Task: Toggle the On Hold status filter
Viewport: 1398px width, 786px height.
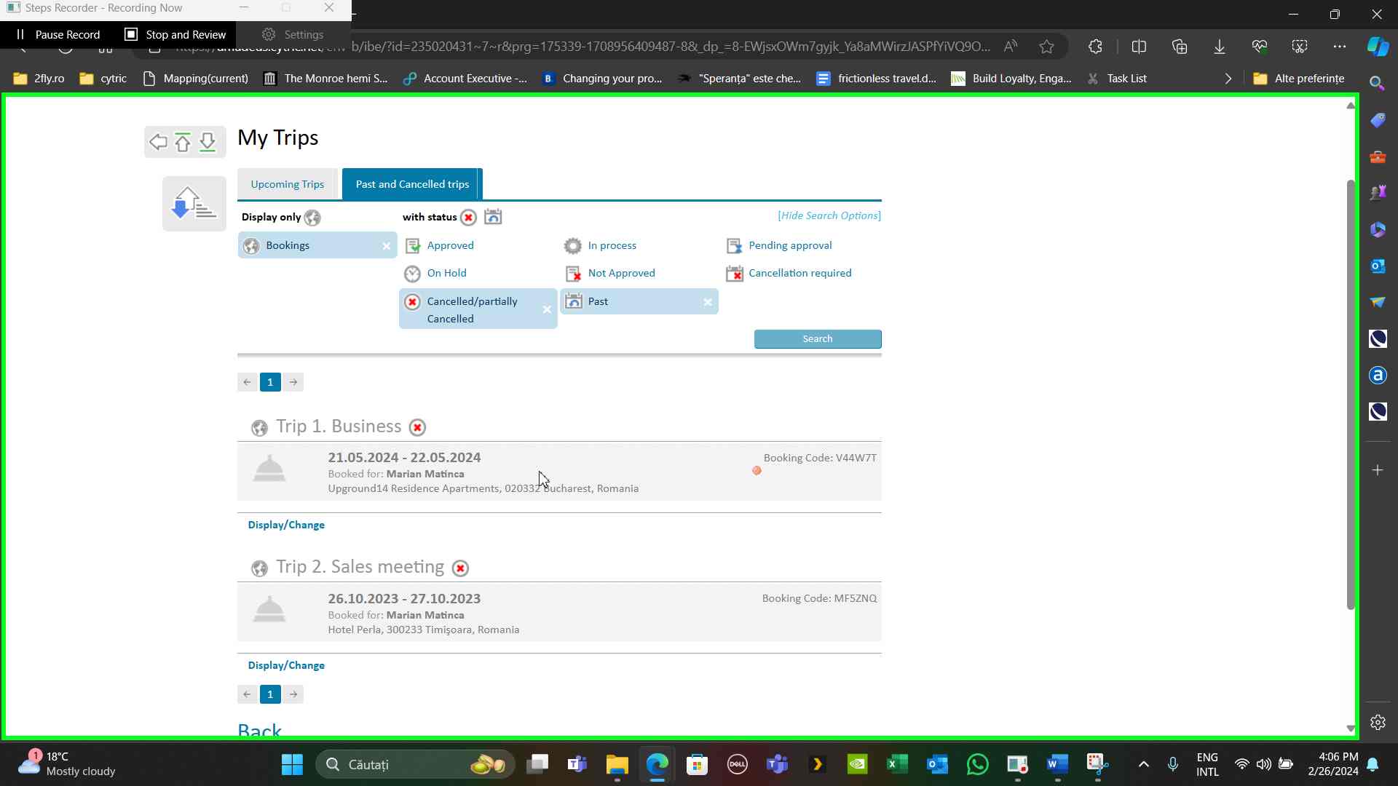Action: point(446,274)
